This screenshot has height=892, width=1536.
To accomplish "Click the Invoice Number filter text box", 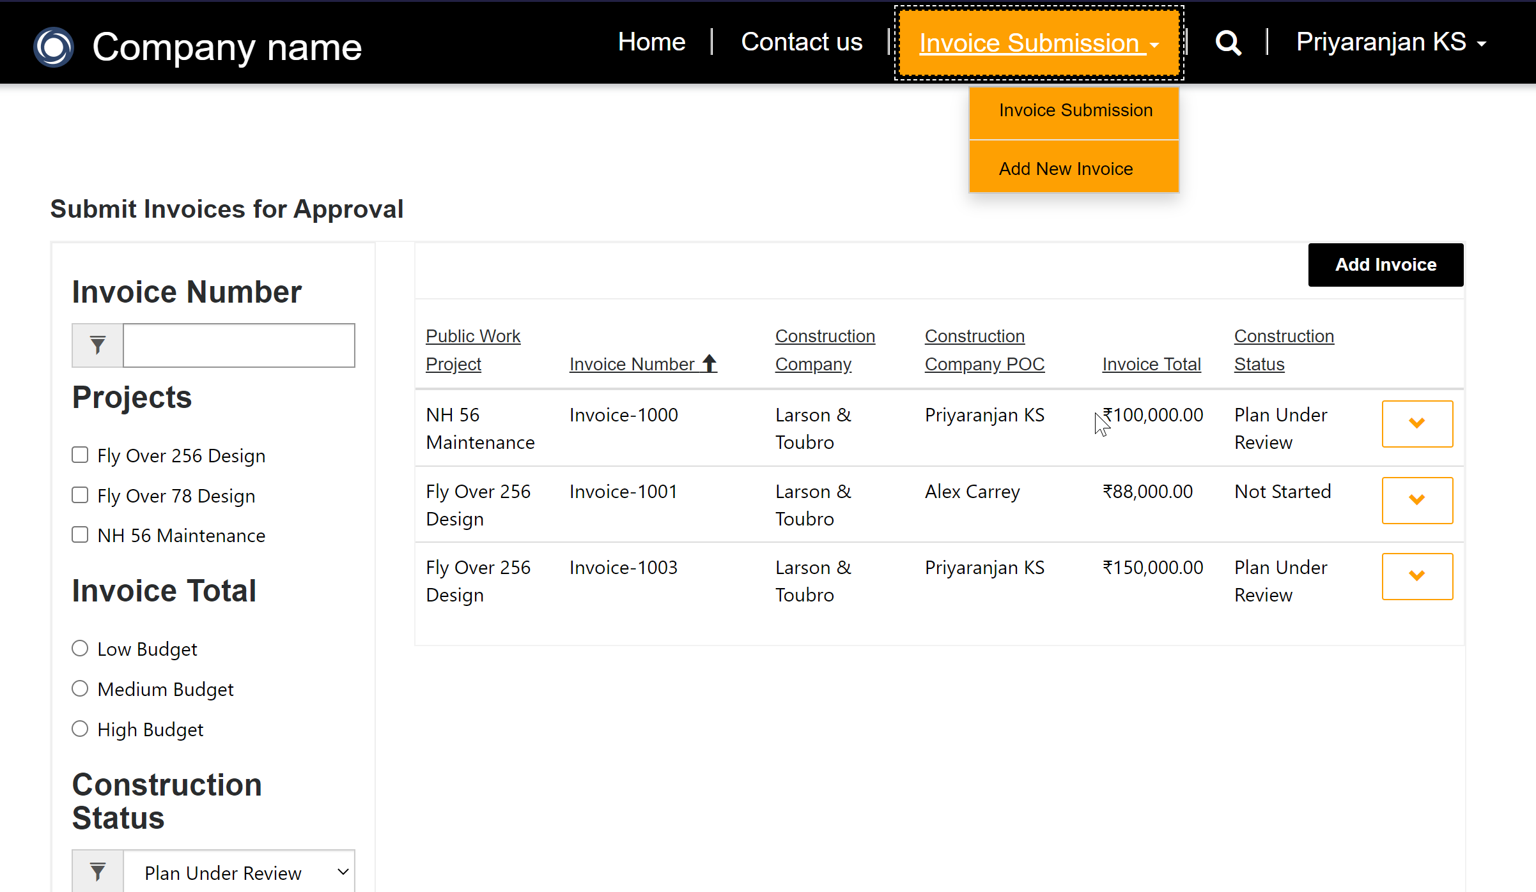I will [238, 345].
